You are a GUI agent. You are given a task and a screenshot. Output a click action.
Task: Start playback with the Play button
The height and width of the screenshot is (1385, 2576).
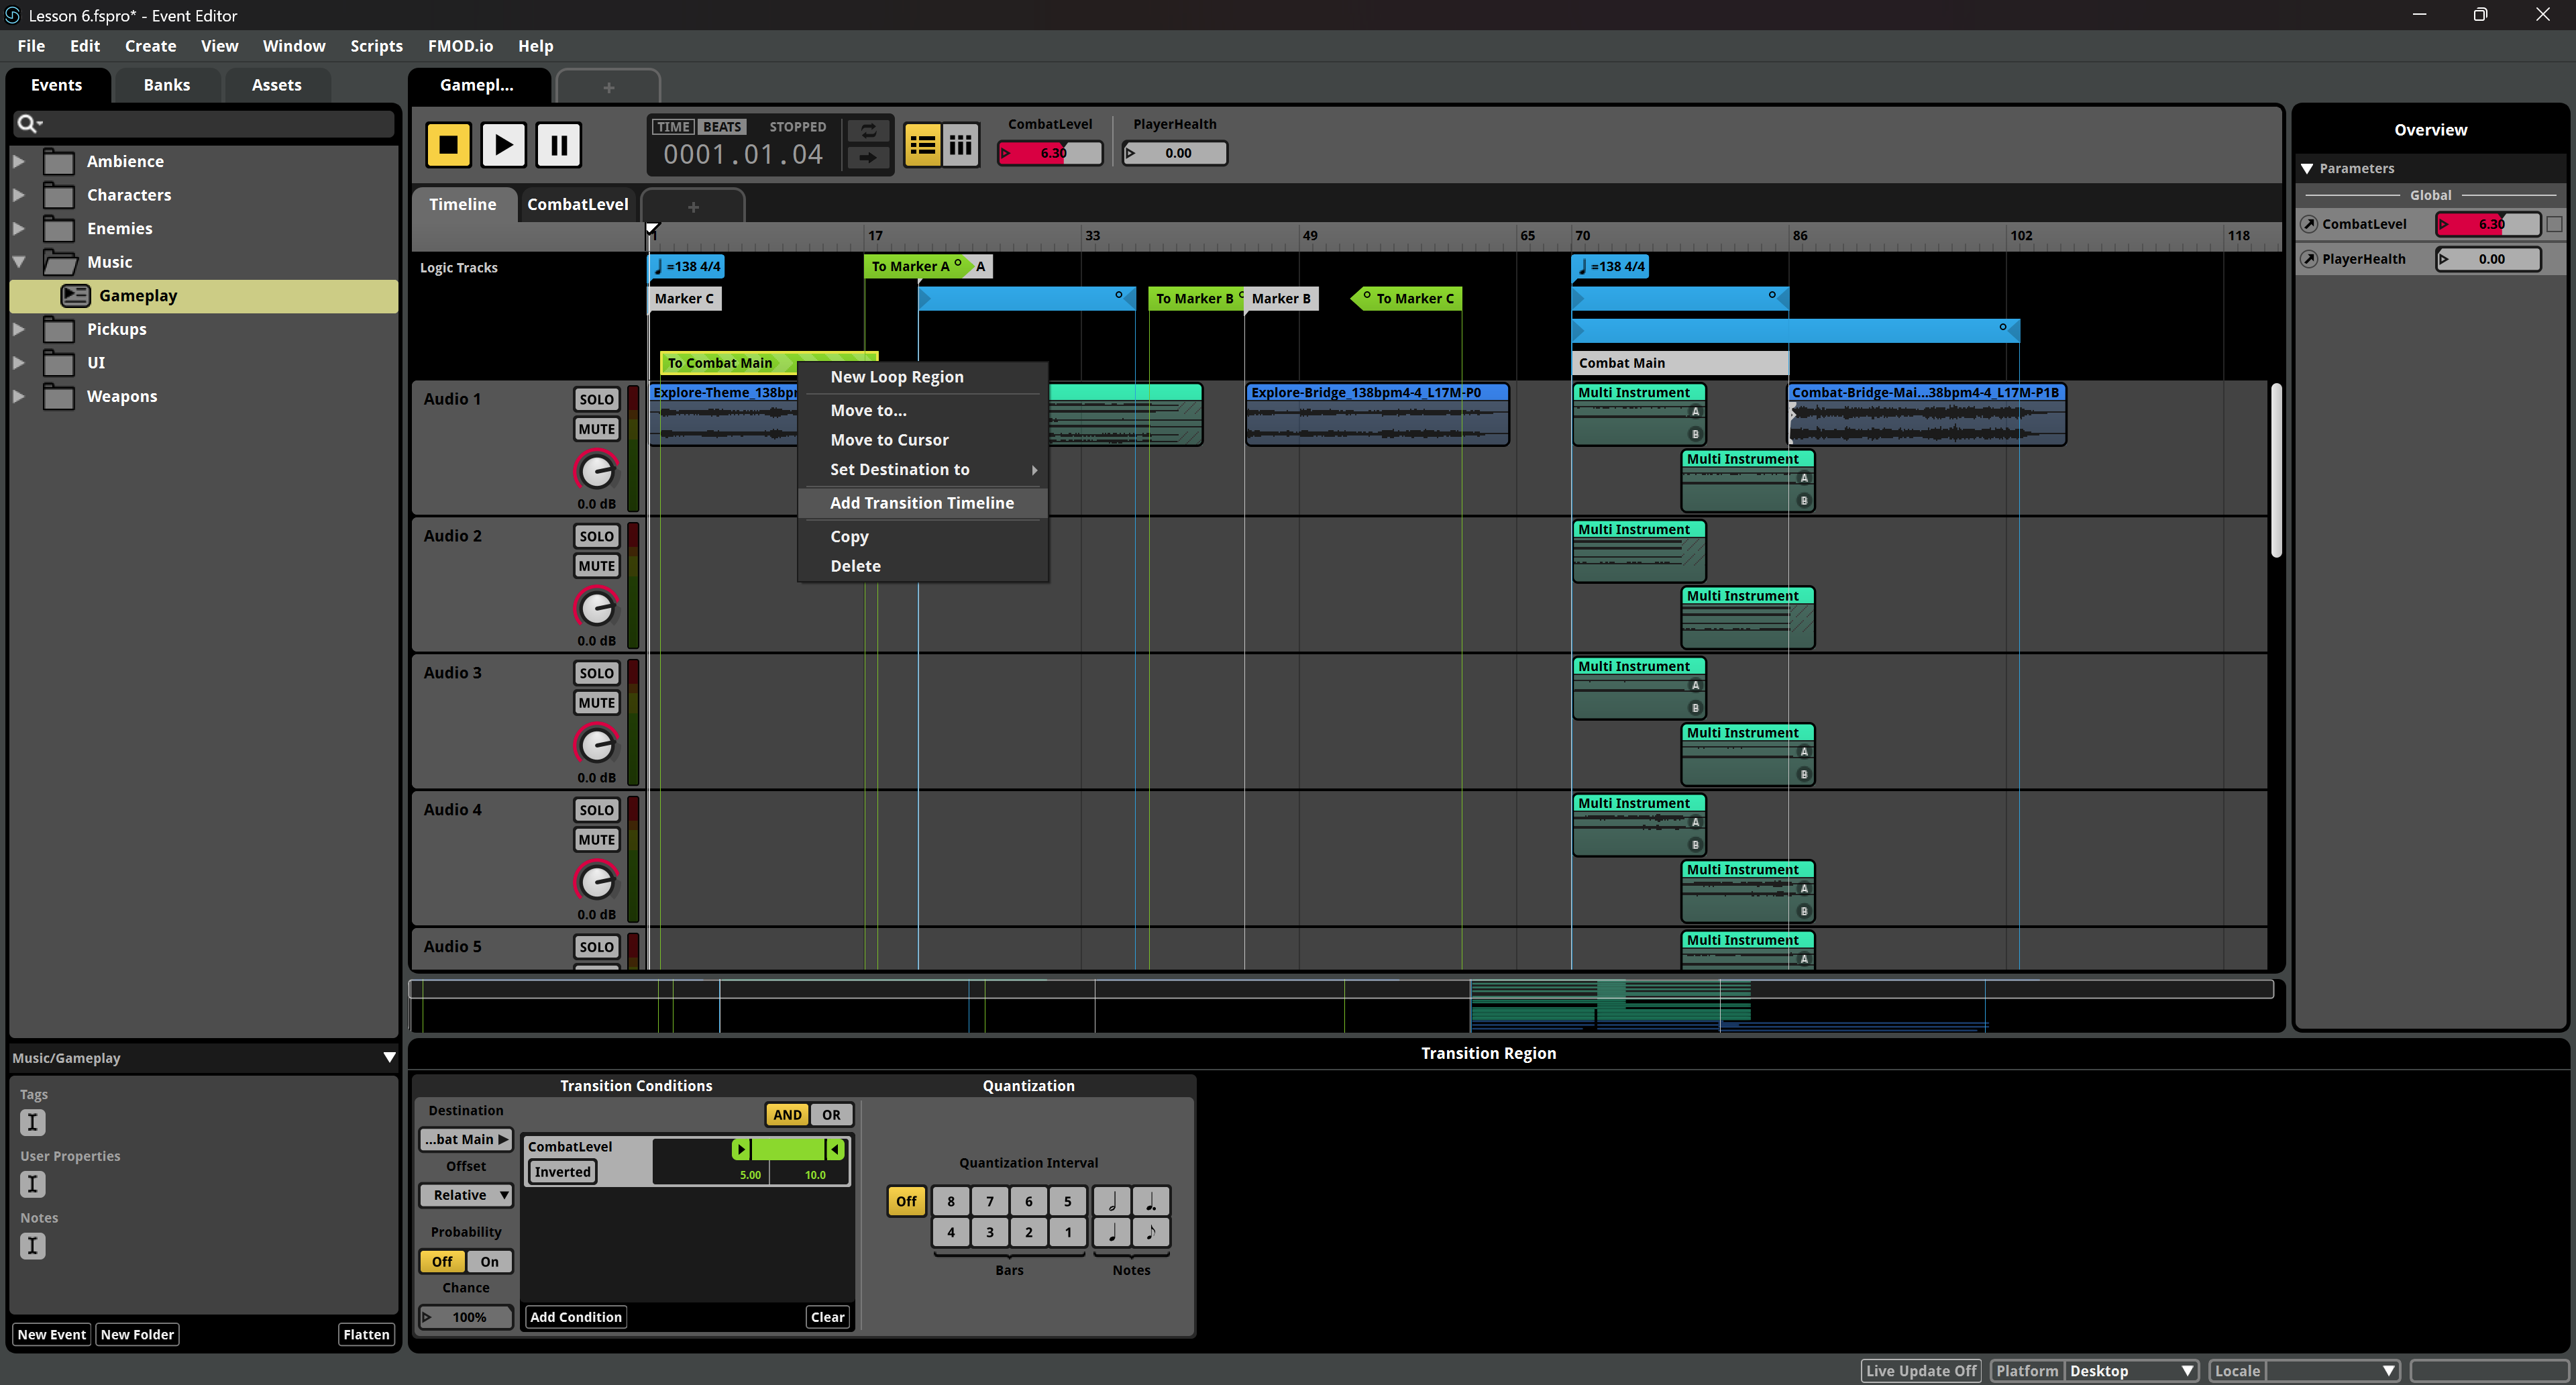coord(503,145)
